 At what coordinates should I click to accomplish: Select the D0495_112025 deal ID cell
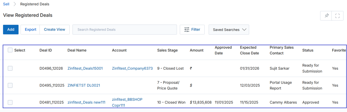coord(52,85)
